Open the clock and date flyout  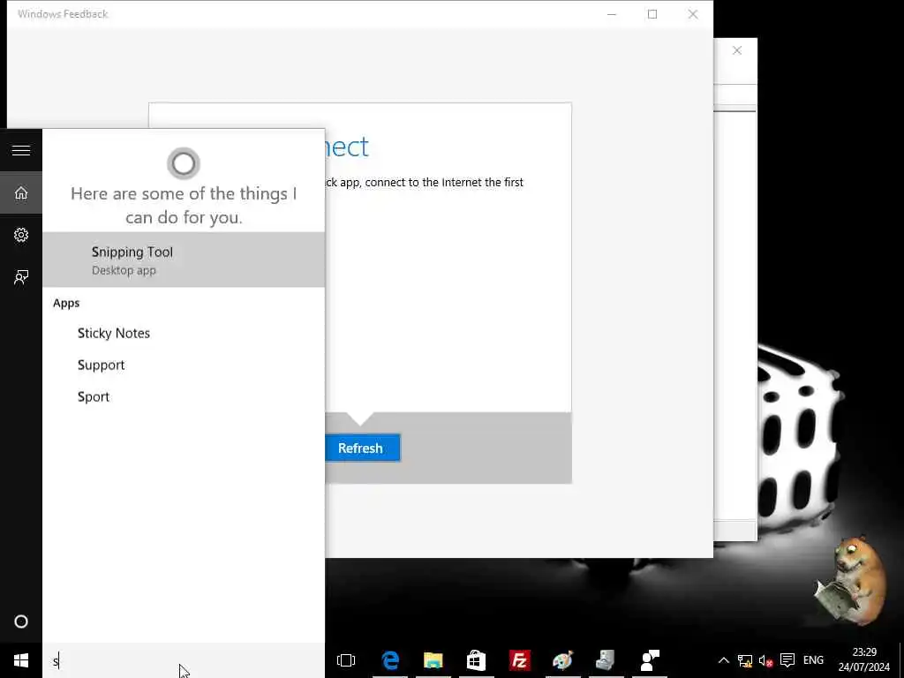[x=864, y=660]
